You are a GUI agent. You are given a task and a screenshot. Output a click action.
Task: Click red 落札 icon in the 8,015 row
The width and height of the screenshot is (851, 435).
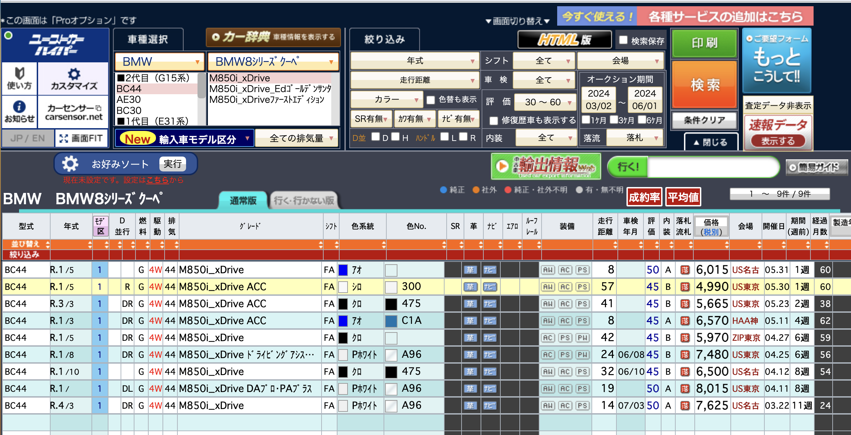pyautogui.click(x=685, y=389)
